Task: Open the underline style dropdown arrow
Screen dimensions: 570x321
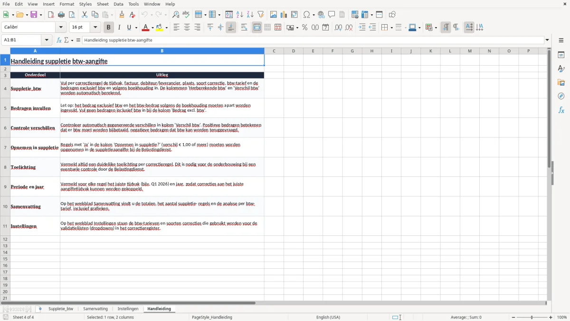Action: coord(136,28)
